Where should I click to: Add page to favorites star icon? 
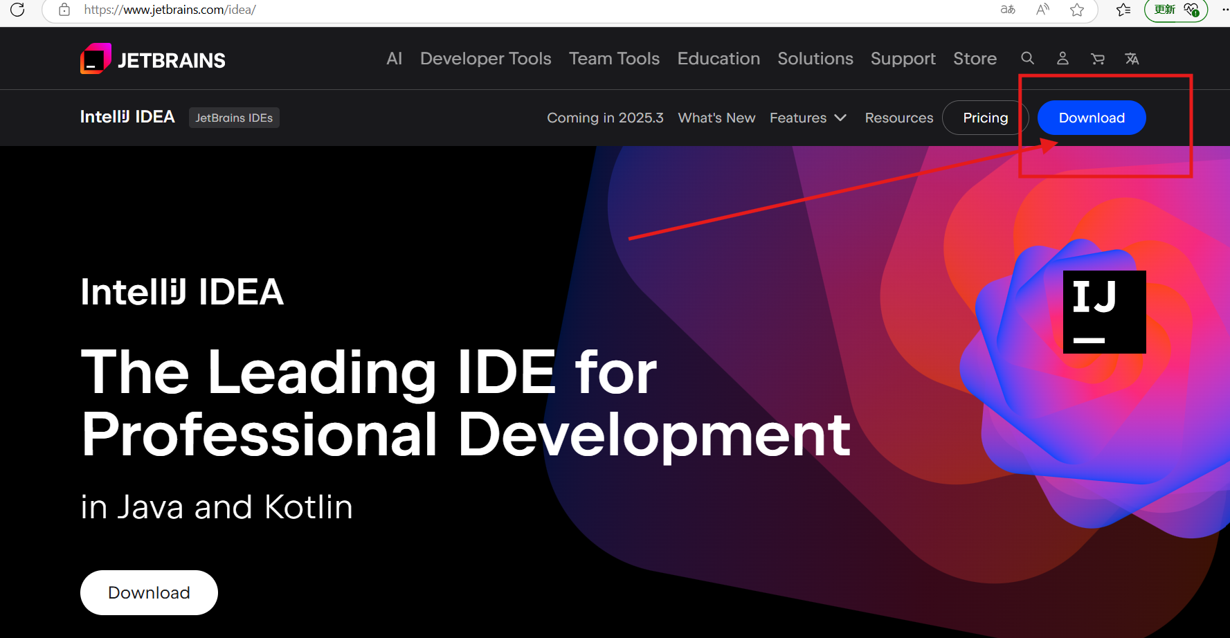pos(1077,10)
